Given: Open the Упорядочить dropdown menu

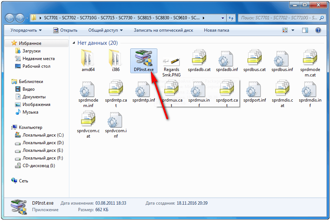Looking at the screenshot, I should tap(26, 30).
